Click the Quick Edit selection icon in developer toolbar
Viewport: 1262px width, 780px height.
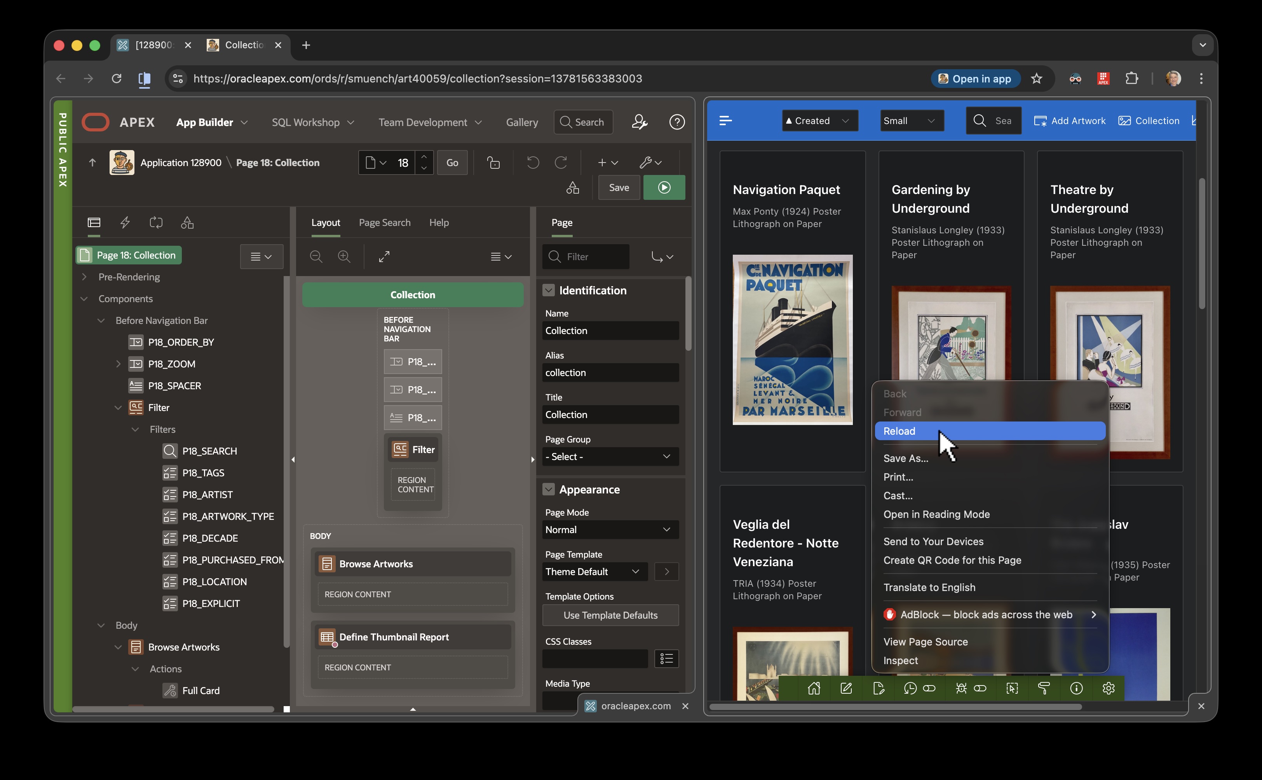[1011, 688]
